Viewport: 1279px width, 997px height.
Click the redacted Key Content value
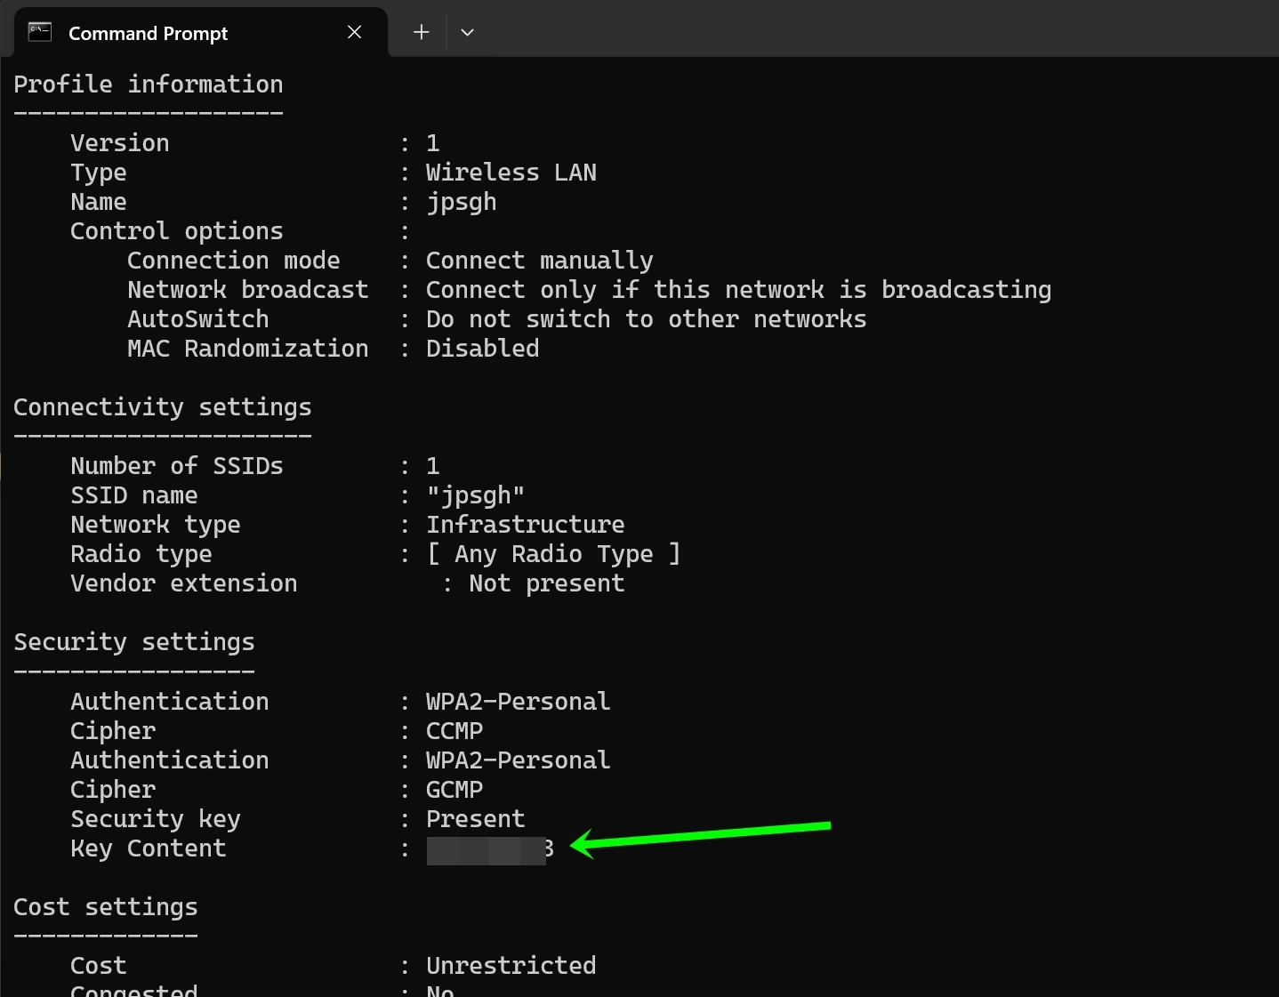[x=487, y=848]
